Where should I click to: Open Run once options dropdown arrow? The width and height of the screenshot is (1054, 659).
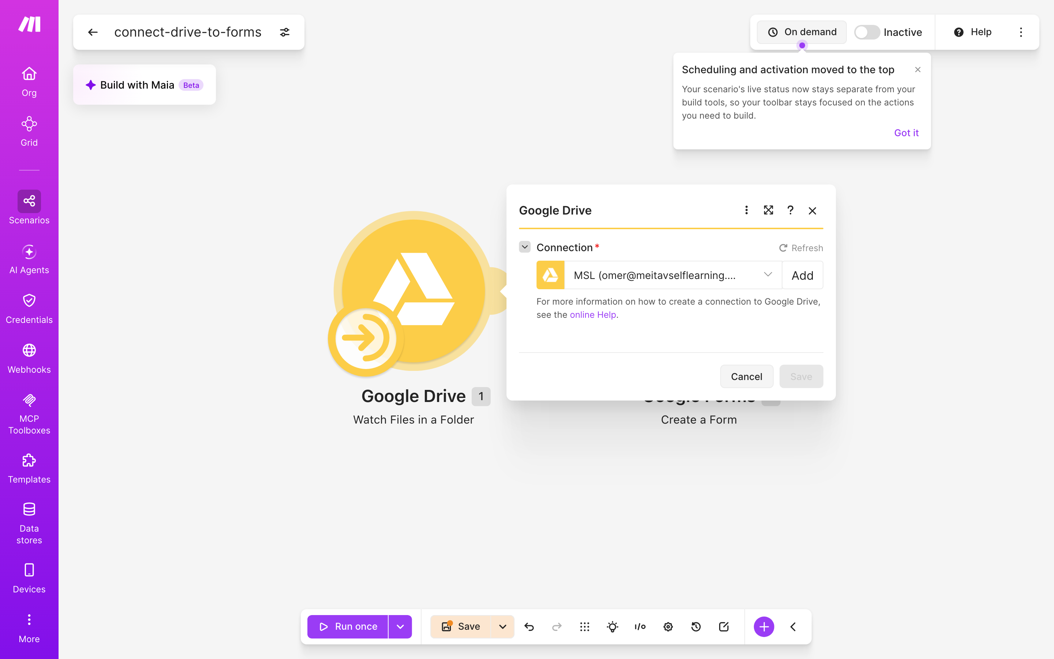[x=400, y=627]
